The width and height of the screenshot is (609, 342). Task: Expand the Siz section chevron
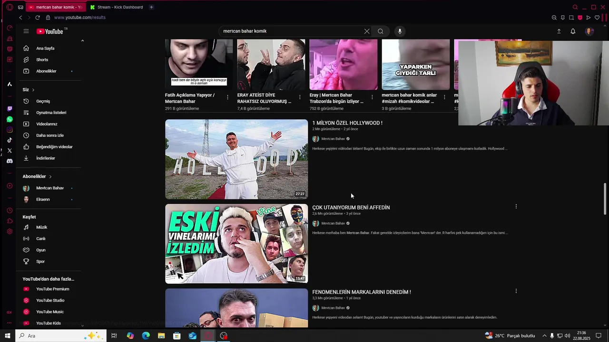click(x=33, y=90)
